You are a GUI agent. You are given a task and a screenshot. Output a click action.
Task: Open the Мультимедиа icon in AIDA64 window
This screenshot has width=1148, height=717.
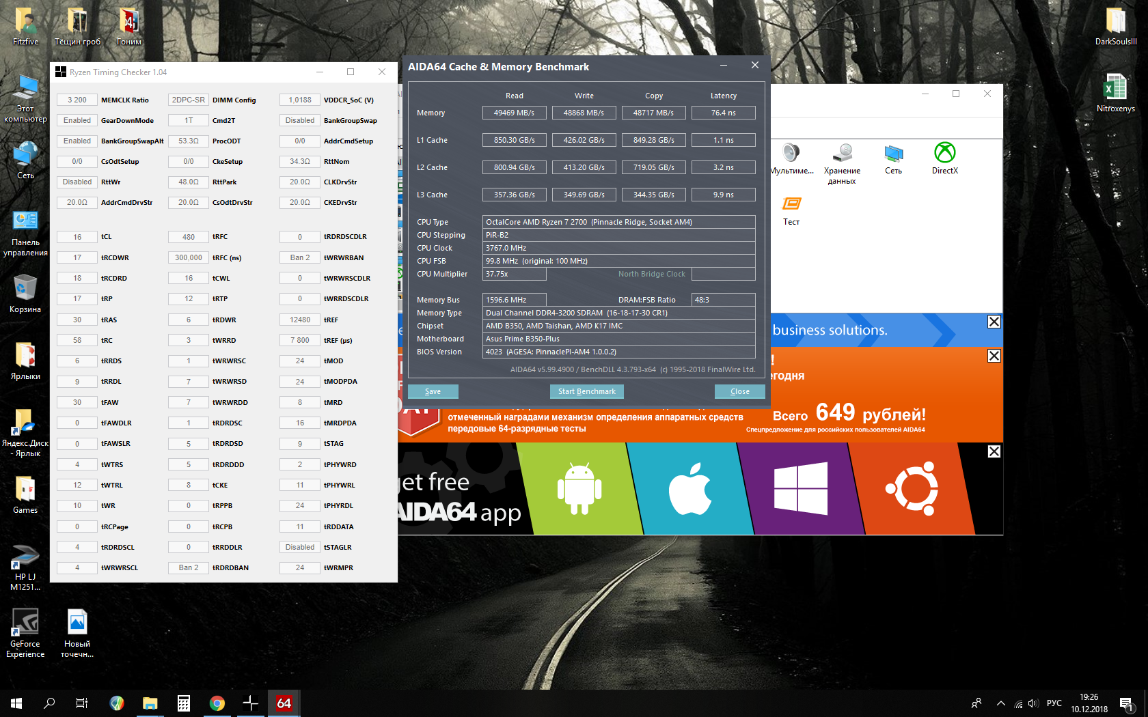pos(791,158)
